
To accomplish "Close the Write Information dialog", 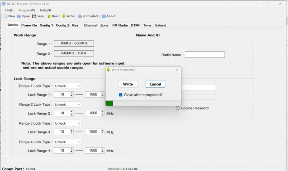I will [177, 70].
